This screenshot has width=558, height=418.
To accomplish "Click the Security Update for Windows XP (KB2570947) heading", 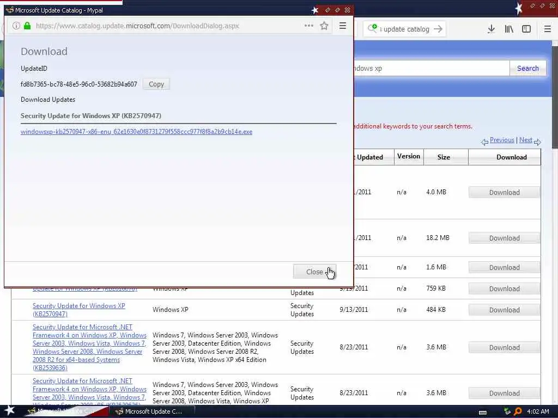I will (x=91, y=116).
